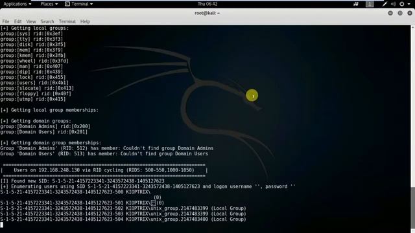Click the line 'group:[tty] rid:[0x3f3]'
Screen dimensions: 415x233
(32, 39)
